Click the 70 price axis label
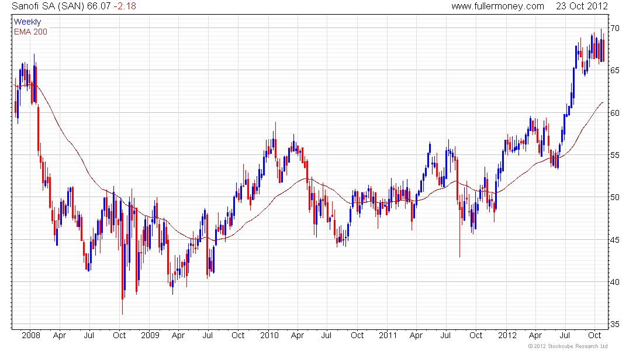The image size is (643, 351). click(x=615, y=28)
